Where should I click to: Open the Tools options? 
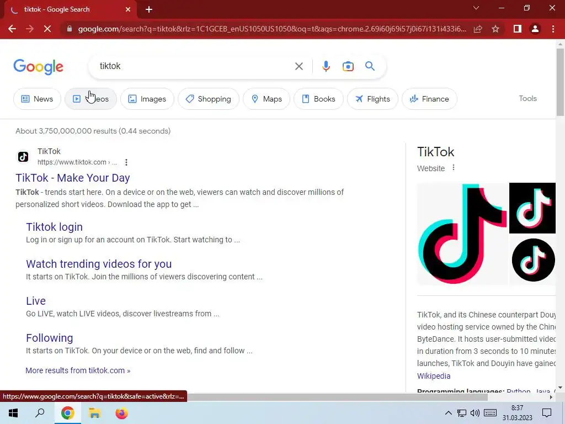527,98
